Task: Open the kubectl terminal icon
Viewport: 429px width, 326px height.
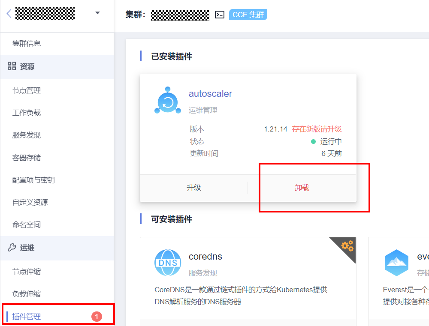Action: pyautogui.click(x=219, y=15)
